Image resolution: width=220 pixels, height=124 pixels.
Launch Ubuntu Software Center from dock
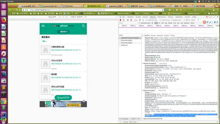(4, 47)
